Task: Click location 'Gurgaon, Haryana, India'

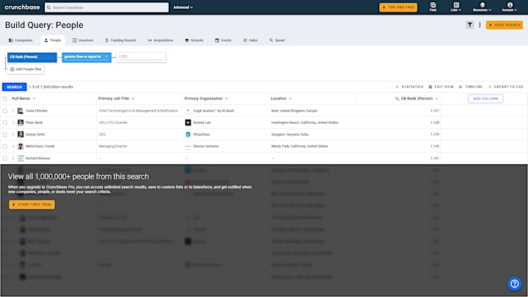Action: (x=290, y=134)
